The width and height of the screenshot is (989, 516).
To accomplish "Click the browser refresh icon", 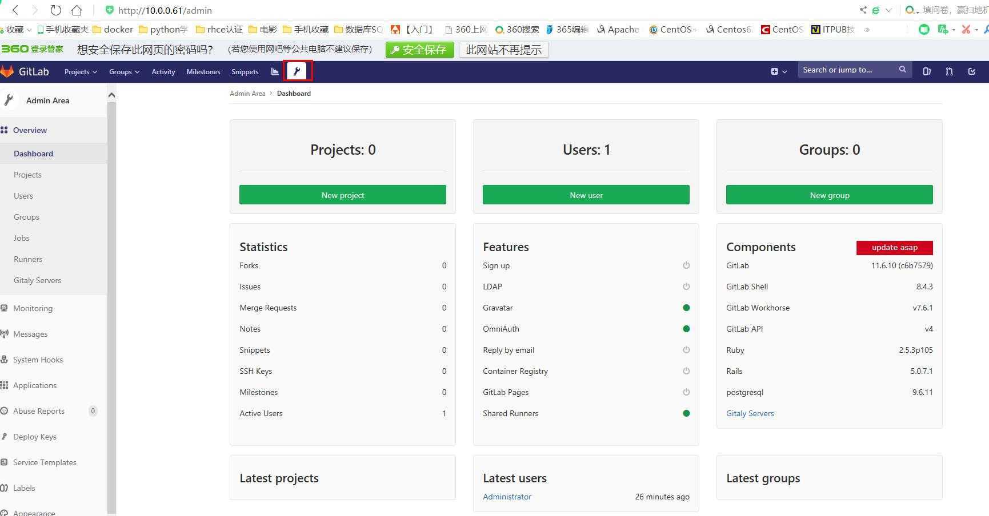I will tap(55, 10).
